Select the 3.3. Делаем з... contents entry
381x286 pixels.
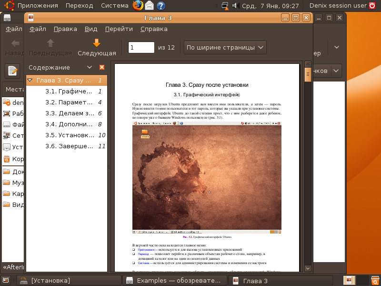click(x=67, y=113)
